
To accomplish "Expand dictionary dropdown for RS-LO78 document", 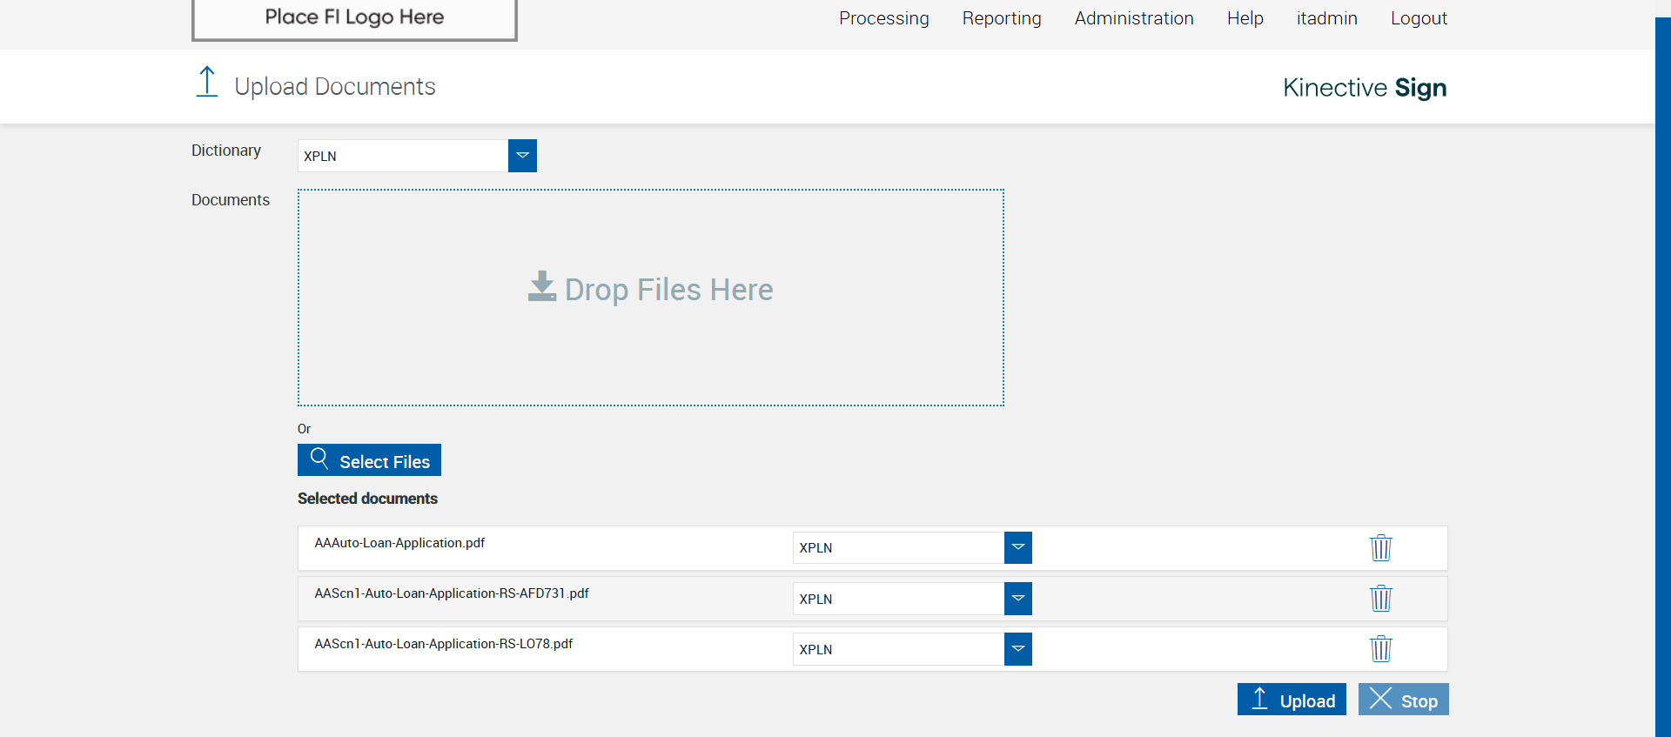I will 1017,649.
